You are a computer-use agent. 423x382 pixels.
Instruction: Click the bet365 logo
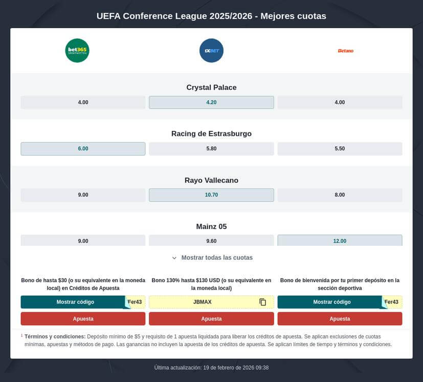coord(77,50)
